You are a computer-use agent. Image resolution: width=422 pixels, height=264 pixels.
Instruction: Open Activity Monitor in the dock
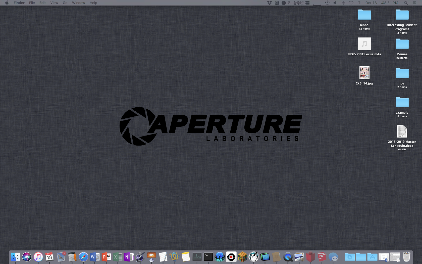(x=197, y=257)
